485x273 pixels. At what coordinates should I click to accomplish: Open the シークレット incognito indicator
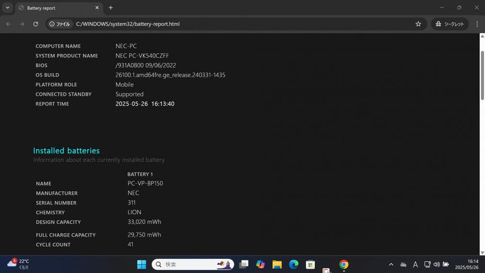(450, 24)
